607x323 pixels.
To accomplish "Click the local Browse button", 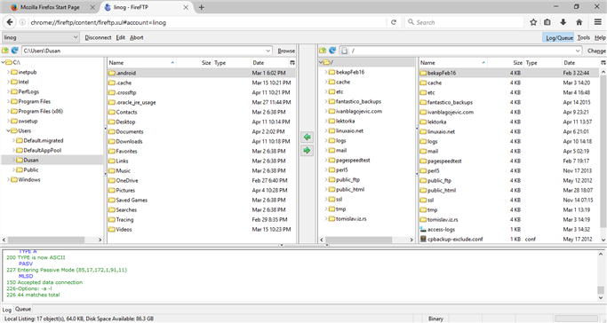I will click(286, 51).
